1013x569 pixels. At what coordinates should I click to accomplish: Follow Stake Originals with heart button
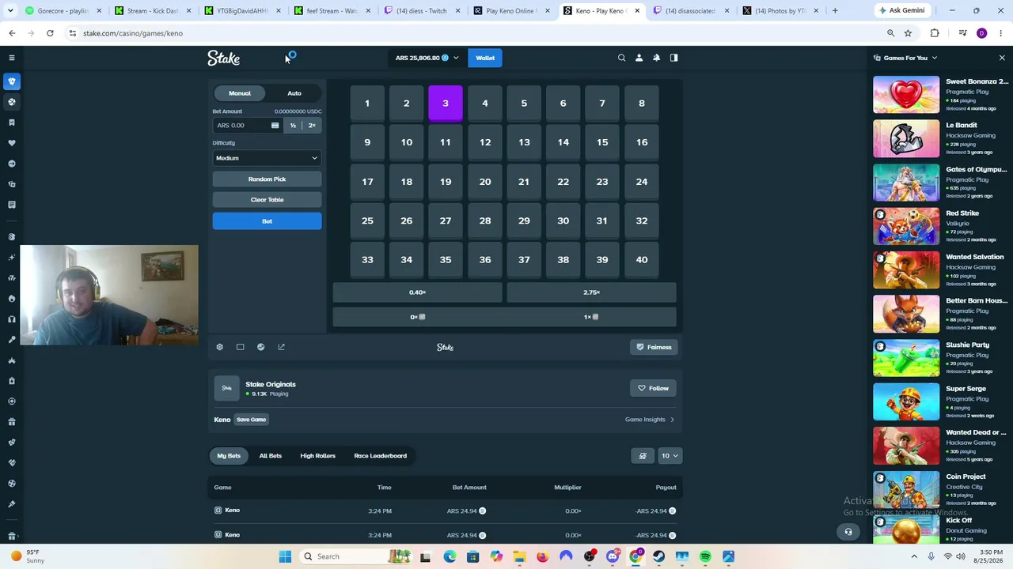coord(654,388)
